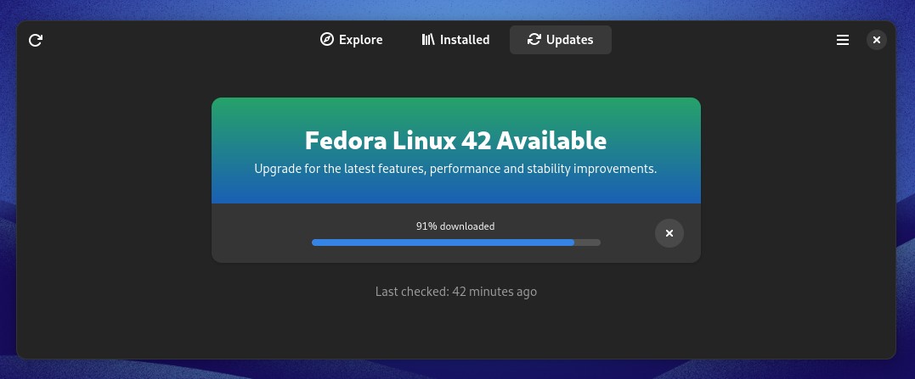Image resolution: width=915 pixels, height=379 pixels.
Task: Click the green gradient top of banner
Action: coord(455,110)
